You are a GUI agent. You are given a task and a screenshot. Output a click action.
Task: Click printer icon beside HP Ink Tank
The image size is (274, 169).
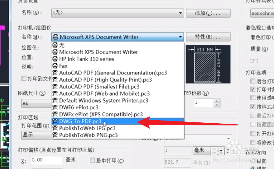pos(55,59)
